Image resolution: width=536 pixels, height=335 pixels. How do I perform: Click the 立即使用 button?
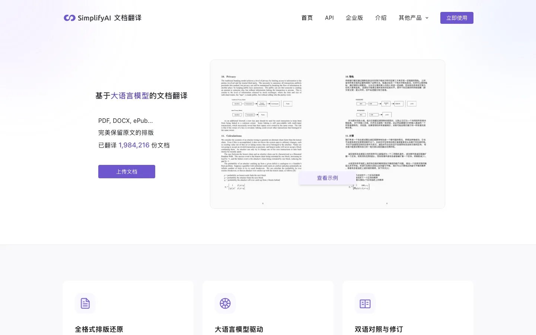pos(457,18)
